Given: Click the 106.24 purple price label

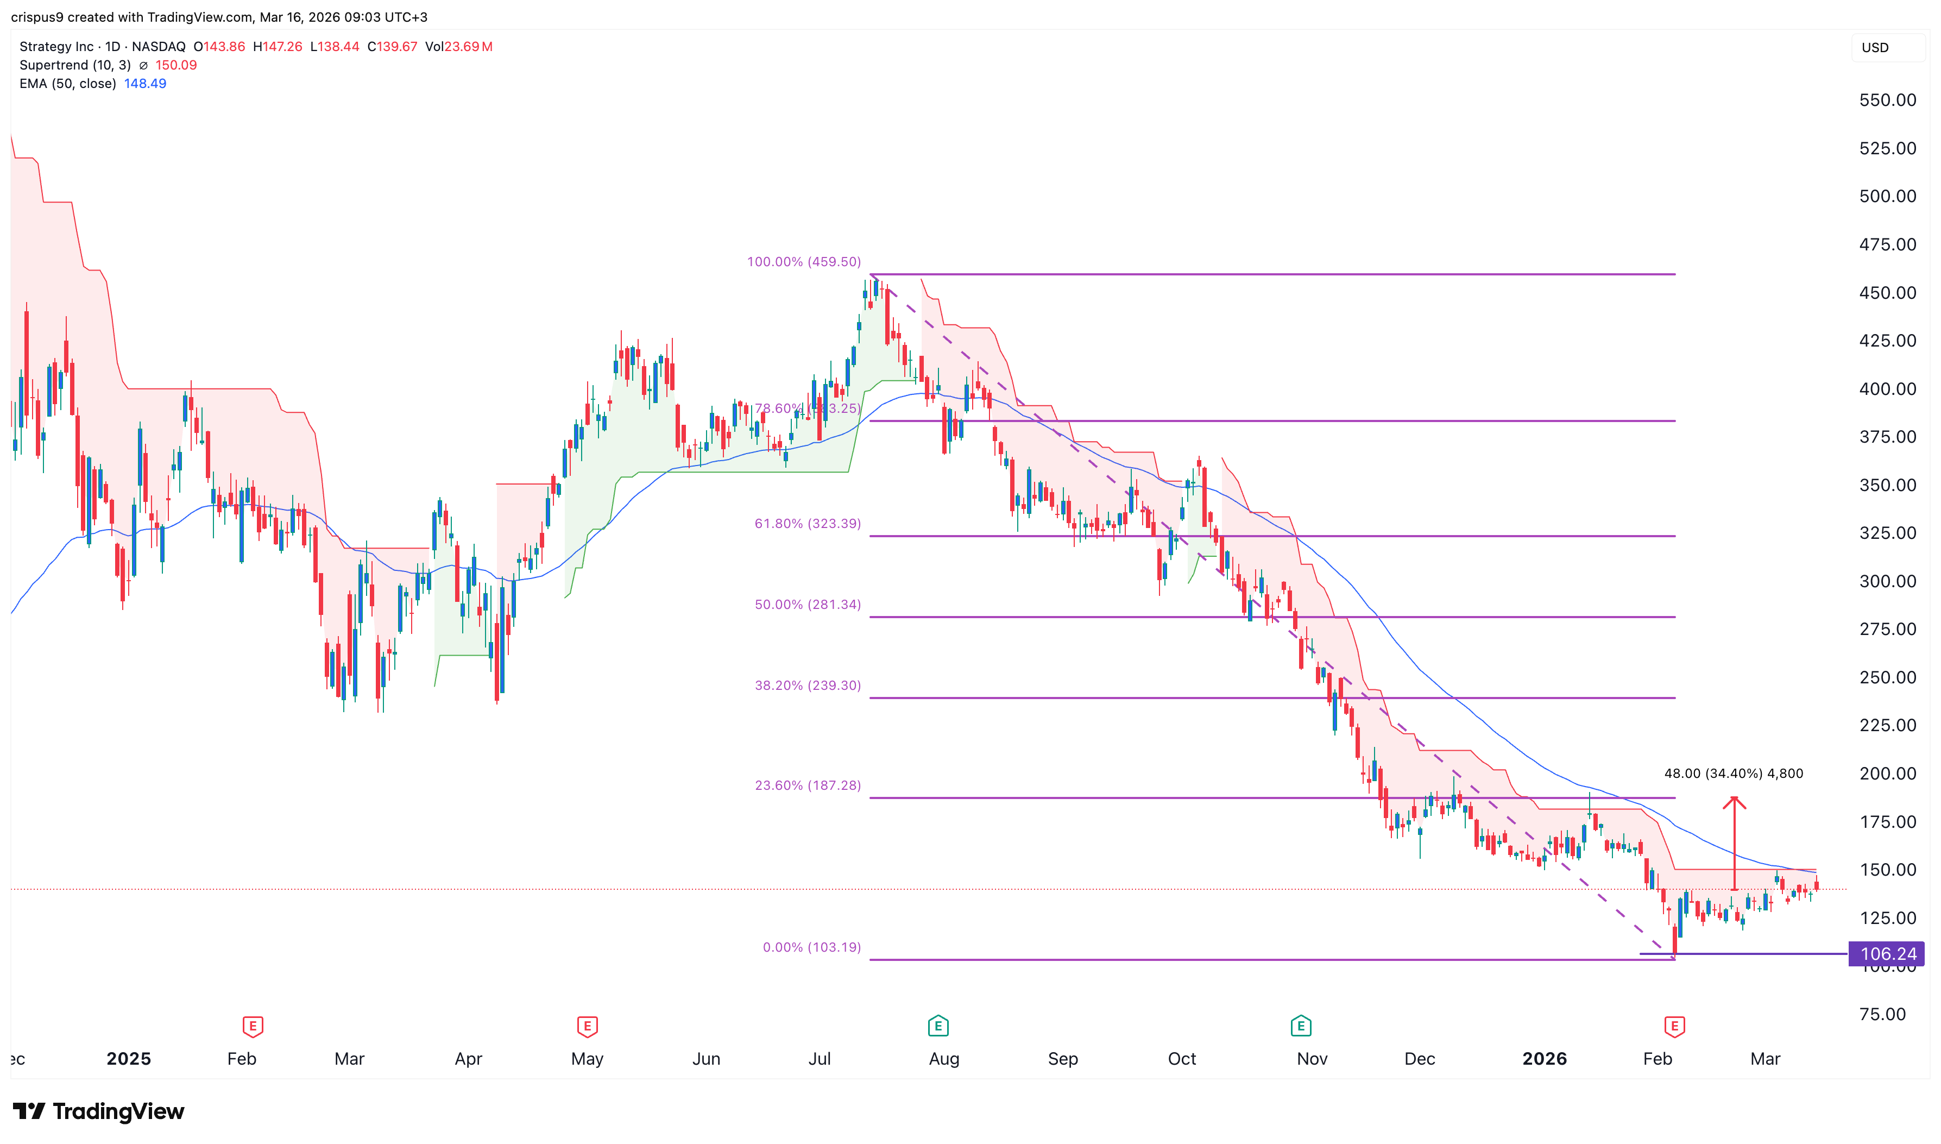Looking at the screenshot, I should click(1887, 953).
